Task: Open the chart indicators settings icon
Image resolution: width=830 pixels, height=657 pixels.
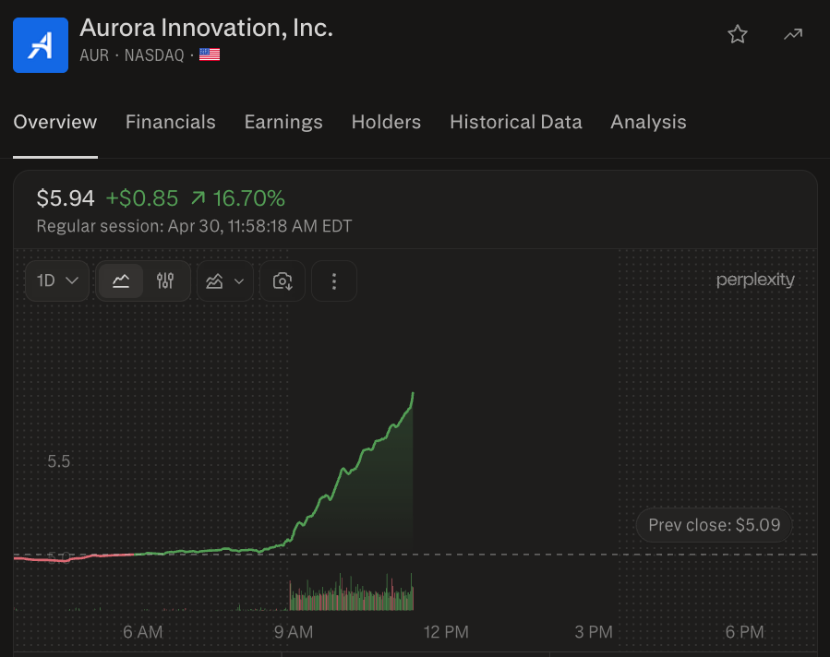Action: [x=165, y=281]
